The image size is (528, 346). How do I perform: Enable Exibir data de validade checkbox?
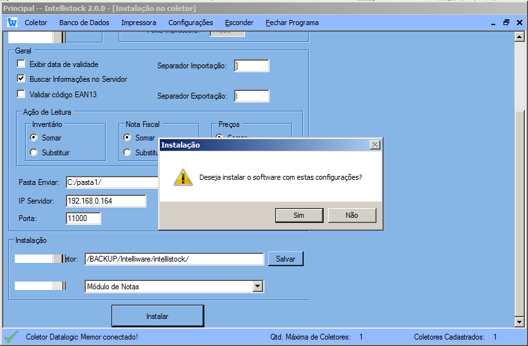click(x=21, y=64)
